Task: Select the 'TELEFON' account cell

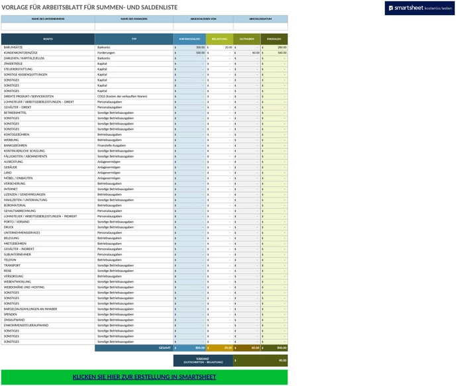Action: pos(48,260)
